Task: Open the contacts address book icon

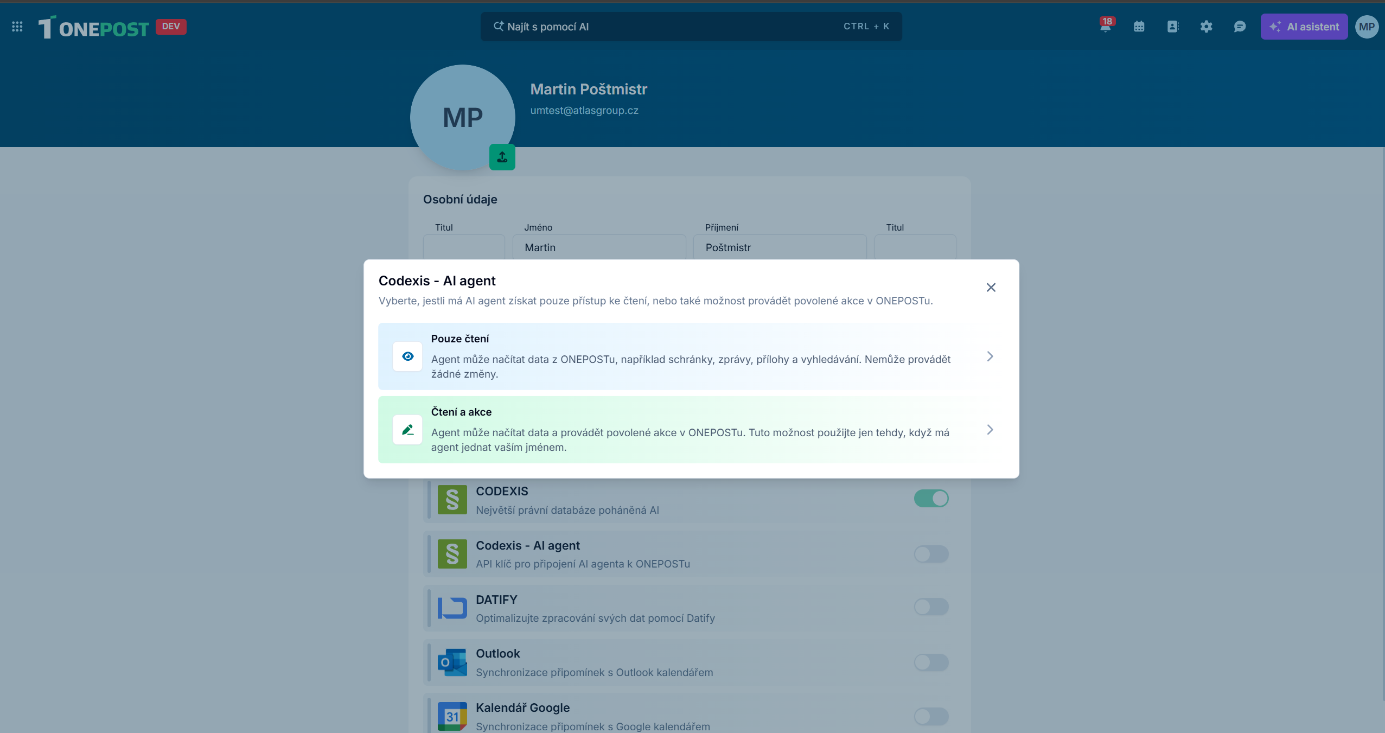Action: click(x=1172, y=27)
